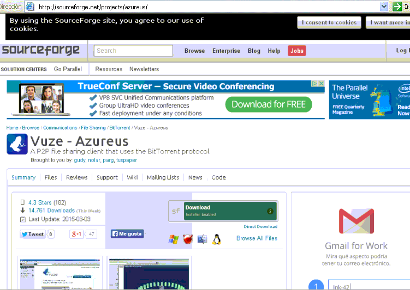410x290 pixels.
Task: Click 'Download for FREE' ad button
Action: [x=269, y=104]
